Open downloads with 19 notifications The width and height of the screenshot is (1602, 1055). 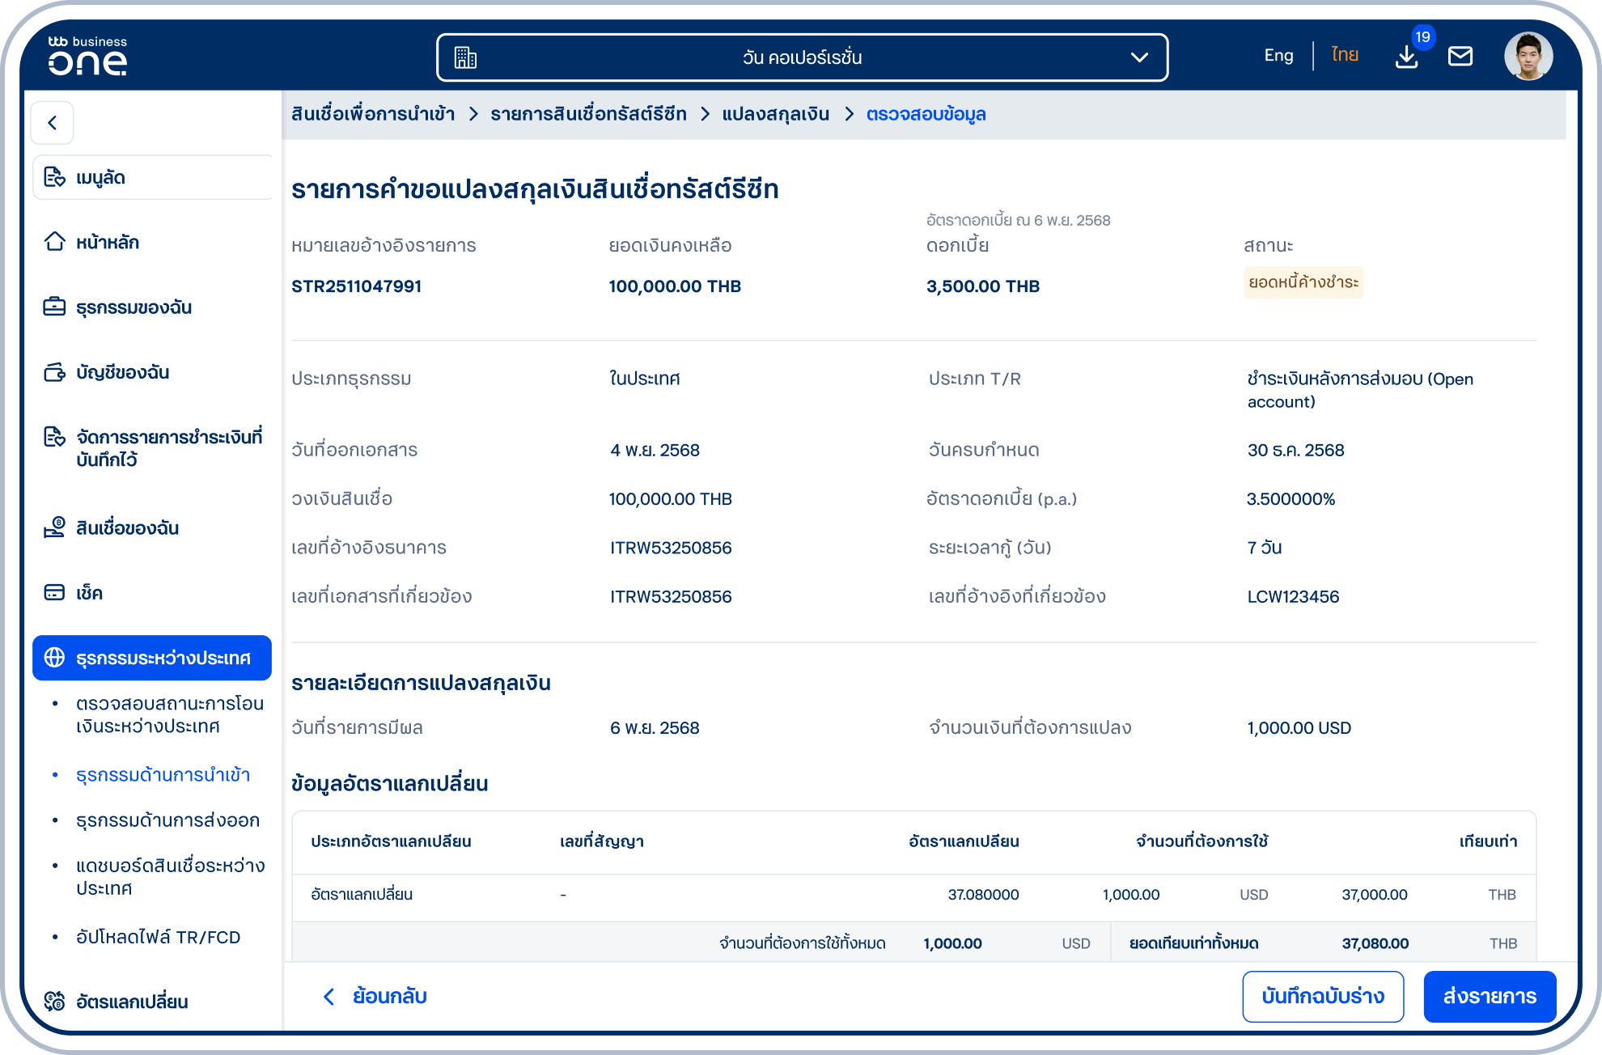(1408, 56)
